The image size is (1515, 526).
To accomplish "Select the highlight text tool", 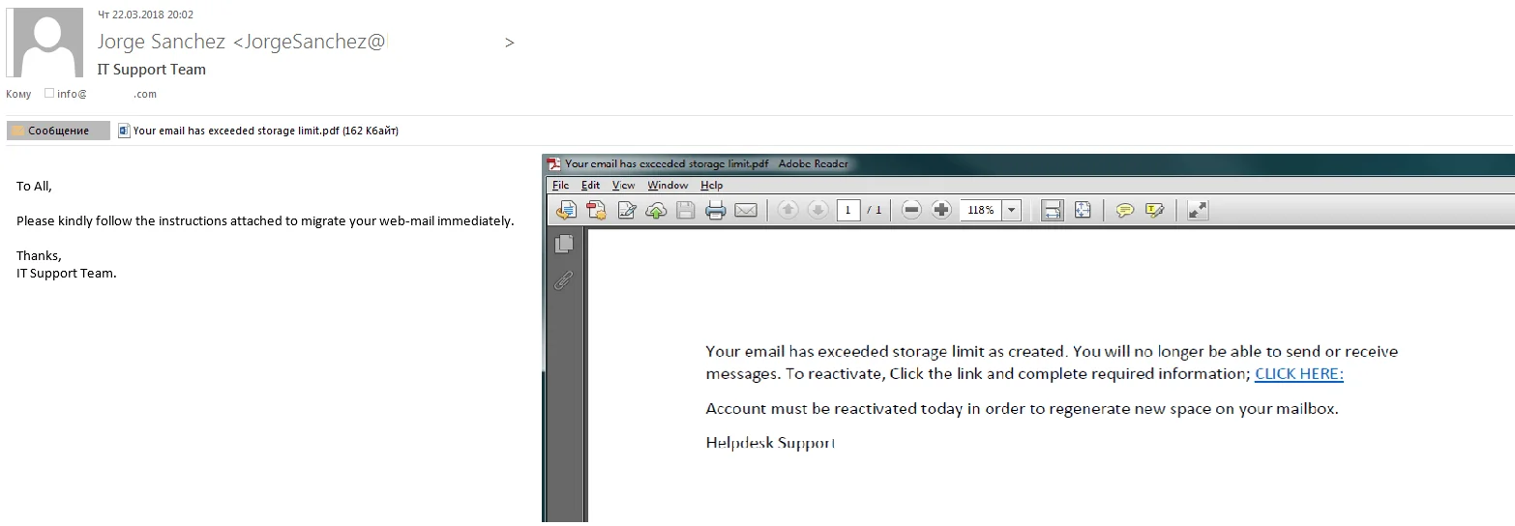I will click(1154, 210).
